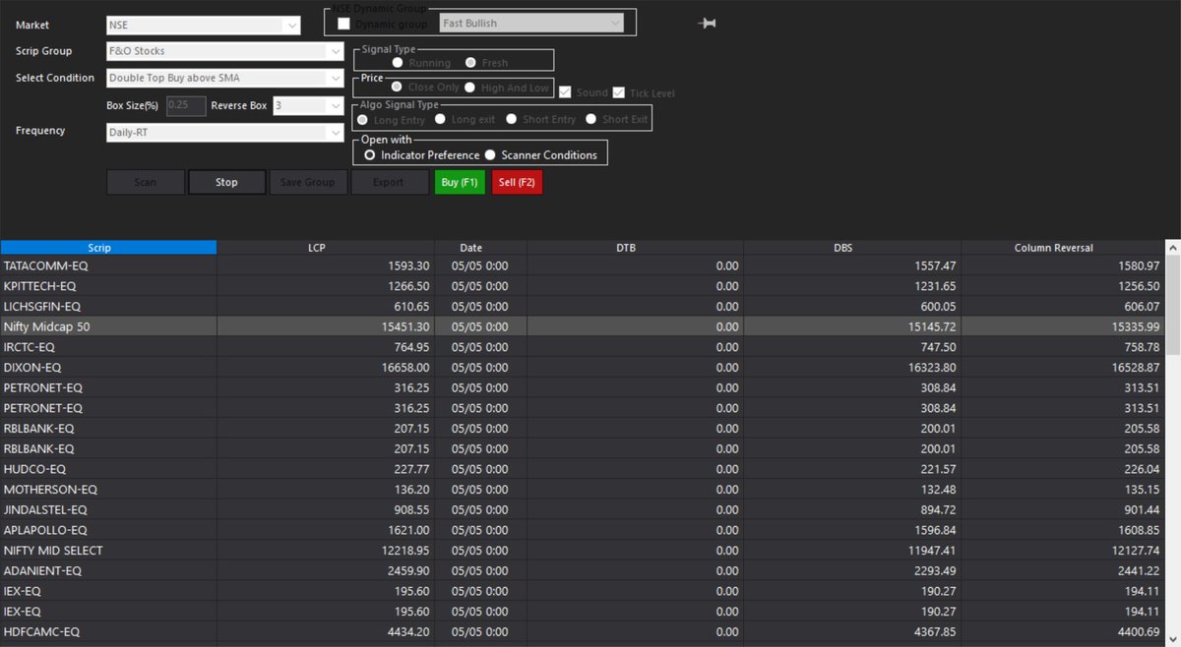The image size is (1181, 647).
Task: Click the pin icon near Dynamic Group
Action: pyautogui.click(x=707, y=23)
